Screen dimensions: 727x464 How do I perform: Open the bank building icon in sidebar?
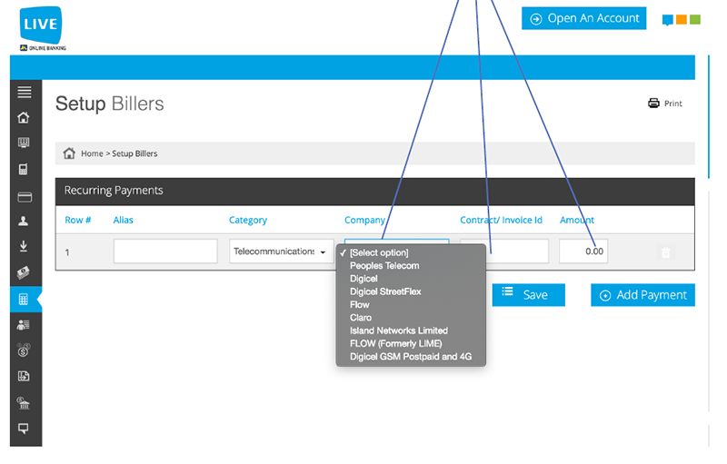[x=24, y=402]
